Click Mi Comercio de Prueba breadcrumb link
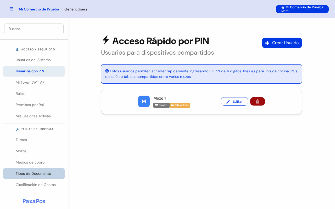Screen dimensions: 335x209 [39, 9]
